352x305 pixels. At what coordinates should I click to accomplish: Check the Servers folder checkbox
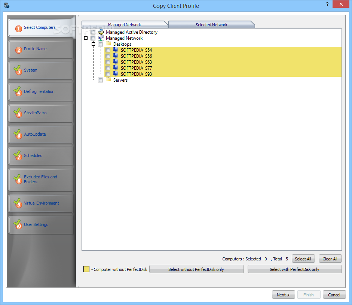pos(101,80)
